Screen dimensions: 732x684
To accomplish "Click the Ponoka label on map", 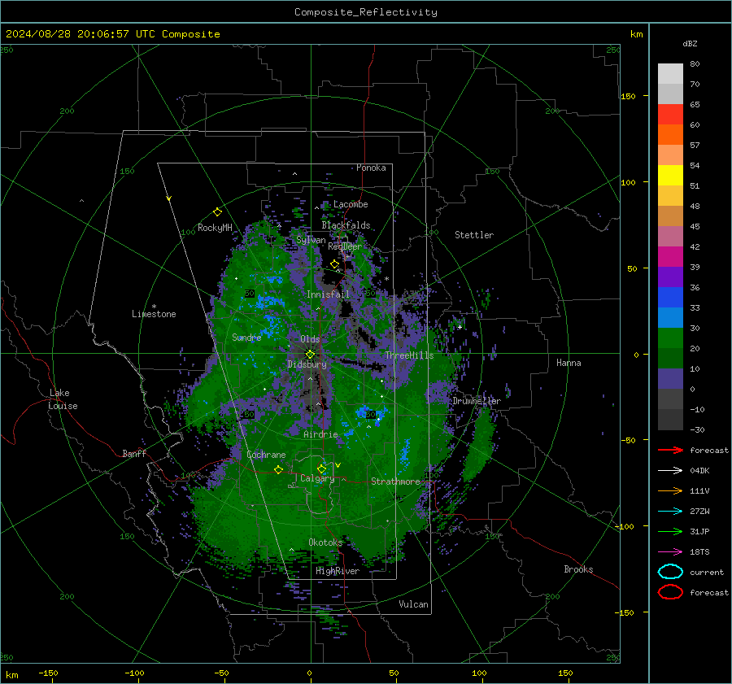I will [x=371, y=168].
